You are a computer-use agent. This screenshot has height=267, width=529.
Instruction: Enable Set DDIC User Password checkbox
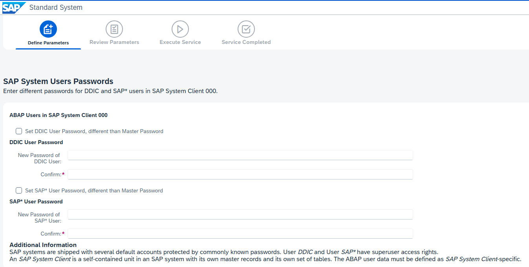19,131
